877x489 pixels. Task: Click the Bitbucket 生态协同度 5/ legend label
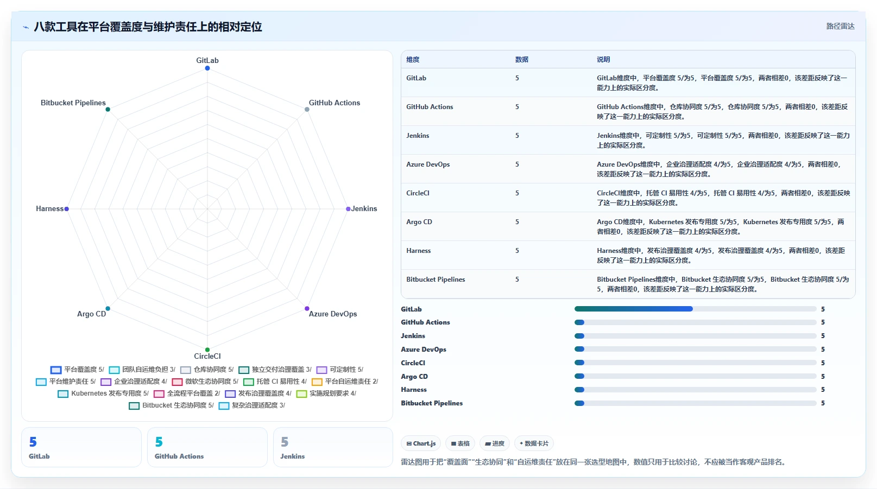[x=178, y=405]
